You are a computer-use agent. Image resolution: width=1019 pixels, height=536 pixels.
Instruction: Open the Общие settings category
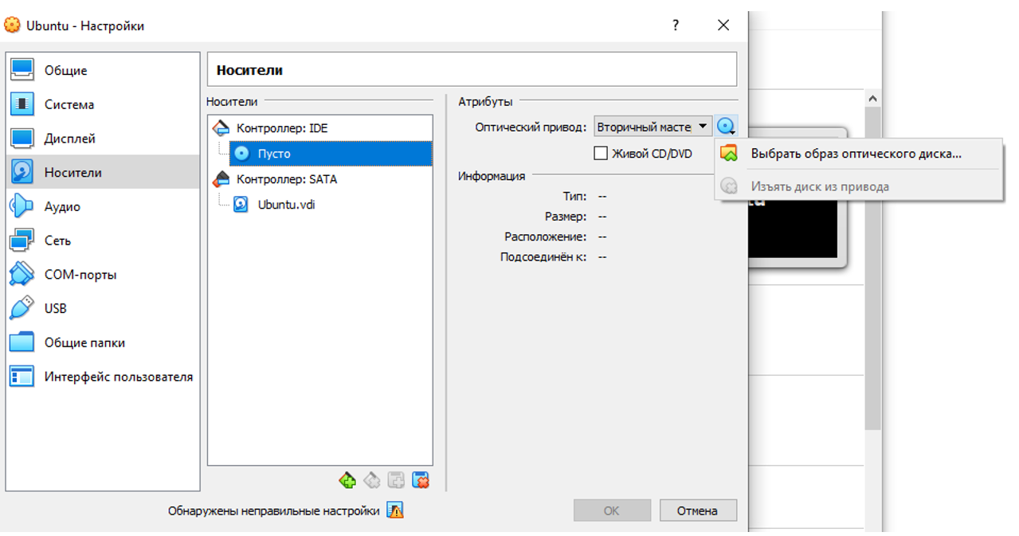tap(102, 70)
